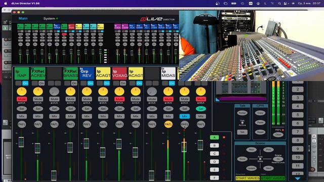Toggle the On switch for Ip RAP
This screenshot has width=324, height=182.
[x=25, y=83]
